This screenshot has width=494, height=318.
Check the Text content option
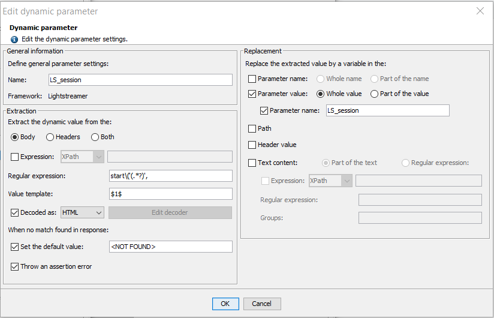tap(252, 163)
